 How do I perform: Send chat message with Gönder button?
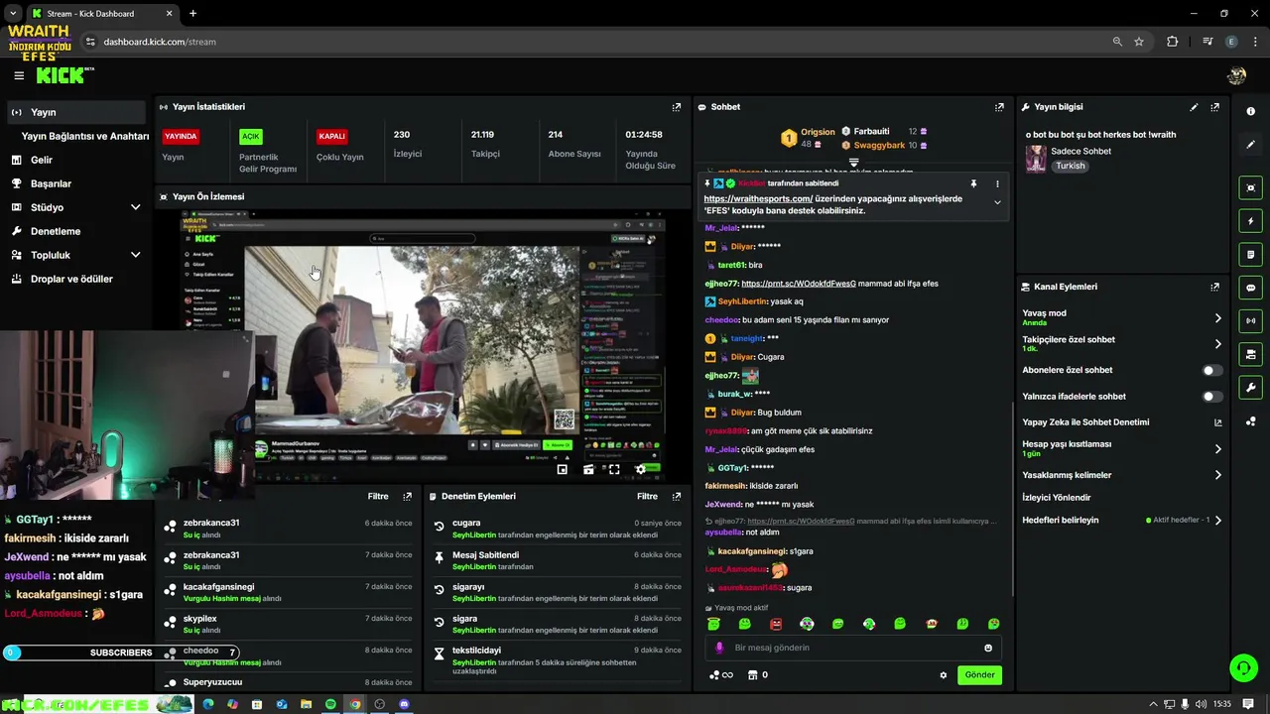click(x=979, y=675)
